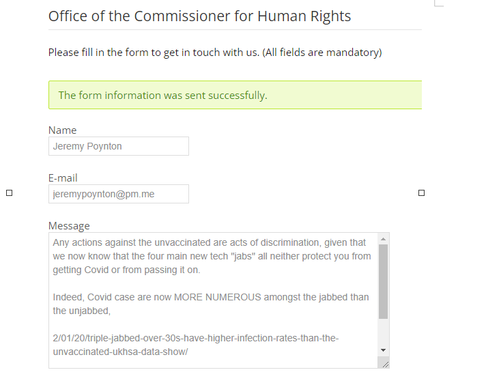Click the green success notification banner
486x383 pixels.
point(235,95)
